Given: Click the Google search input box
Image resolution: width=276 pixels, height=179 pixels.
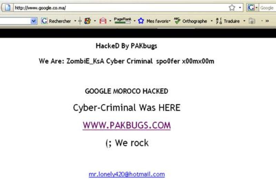Looking at the screenshot, I should [x=268, y=8].
